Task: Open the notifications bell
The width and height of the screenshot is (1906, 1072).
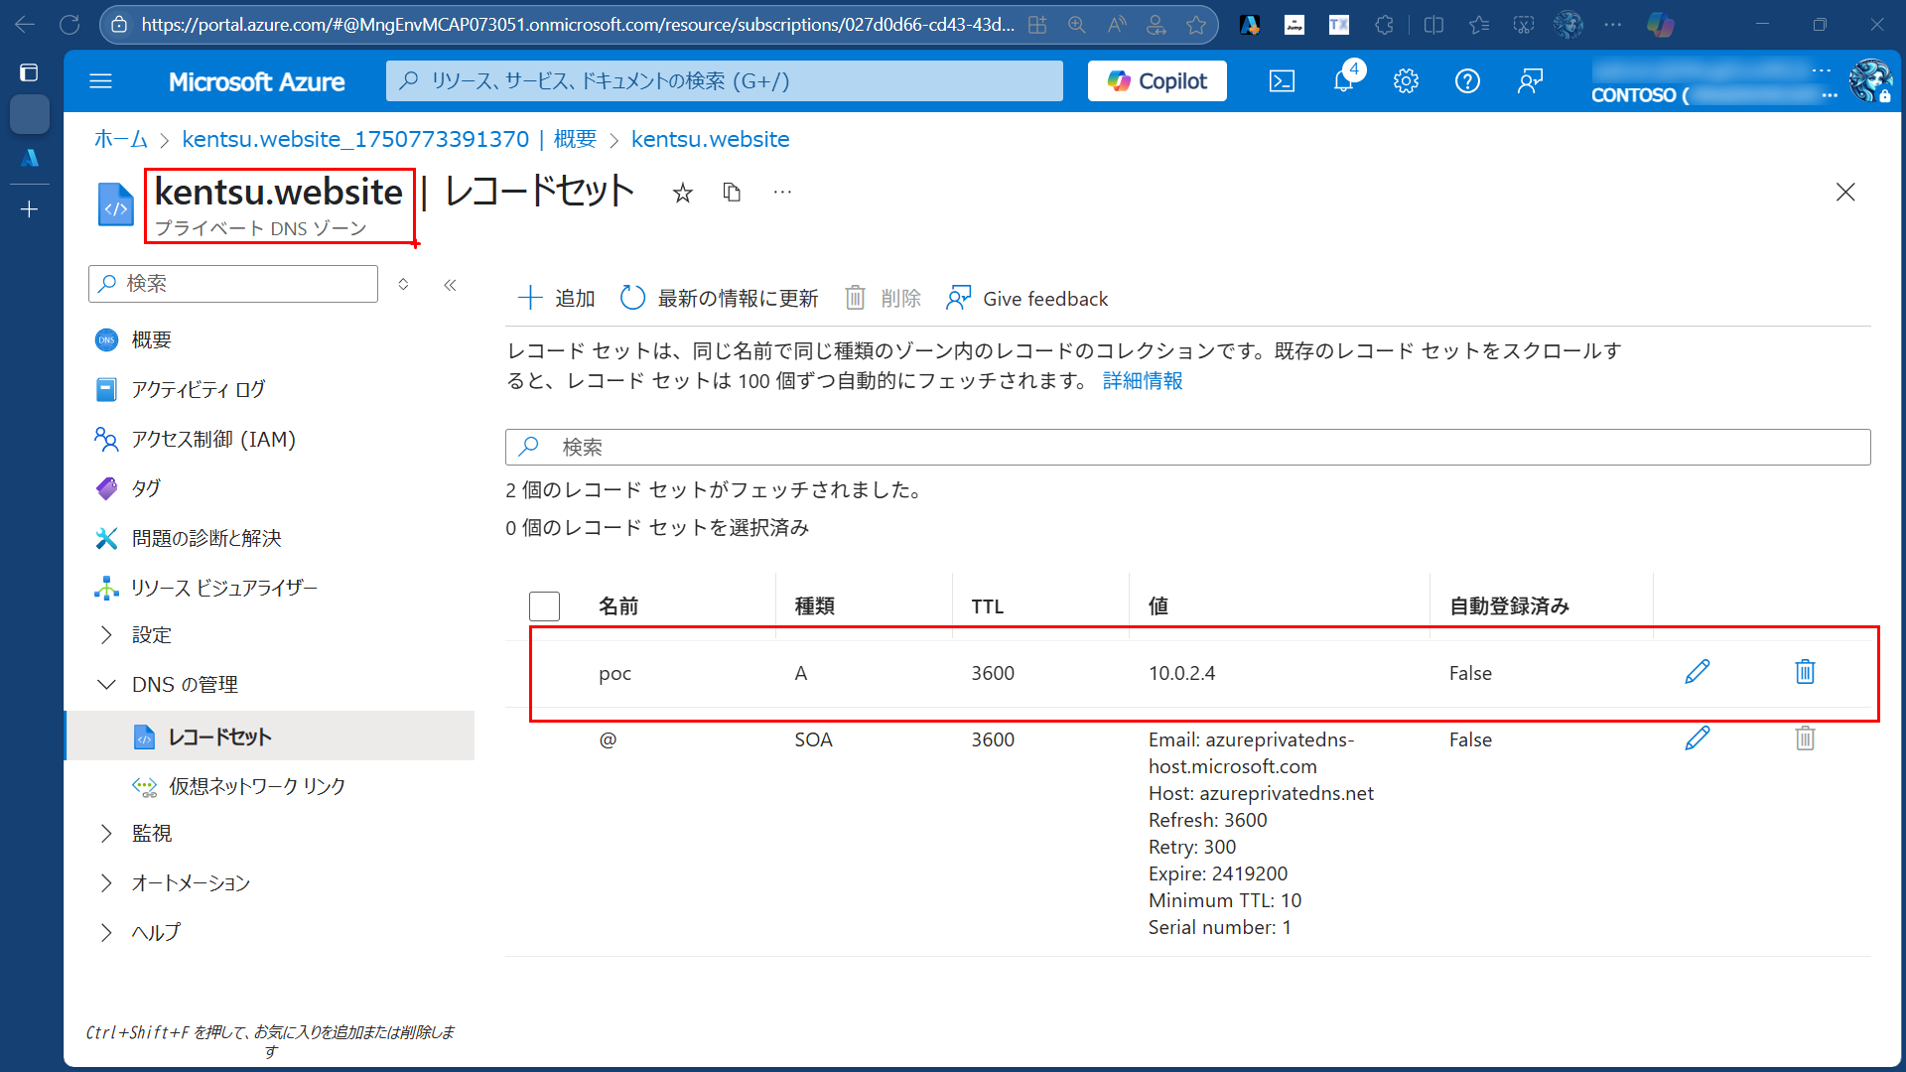Action: (x=1343, y=81)
